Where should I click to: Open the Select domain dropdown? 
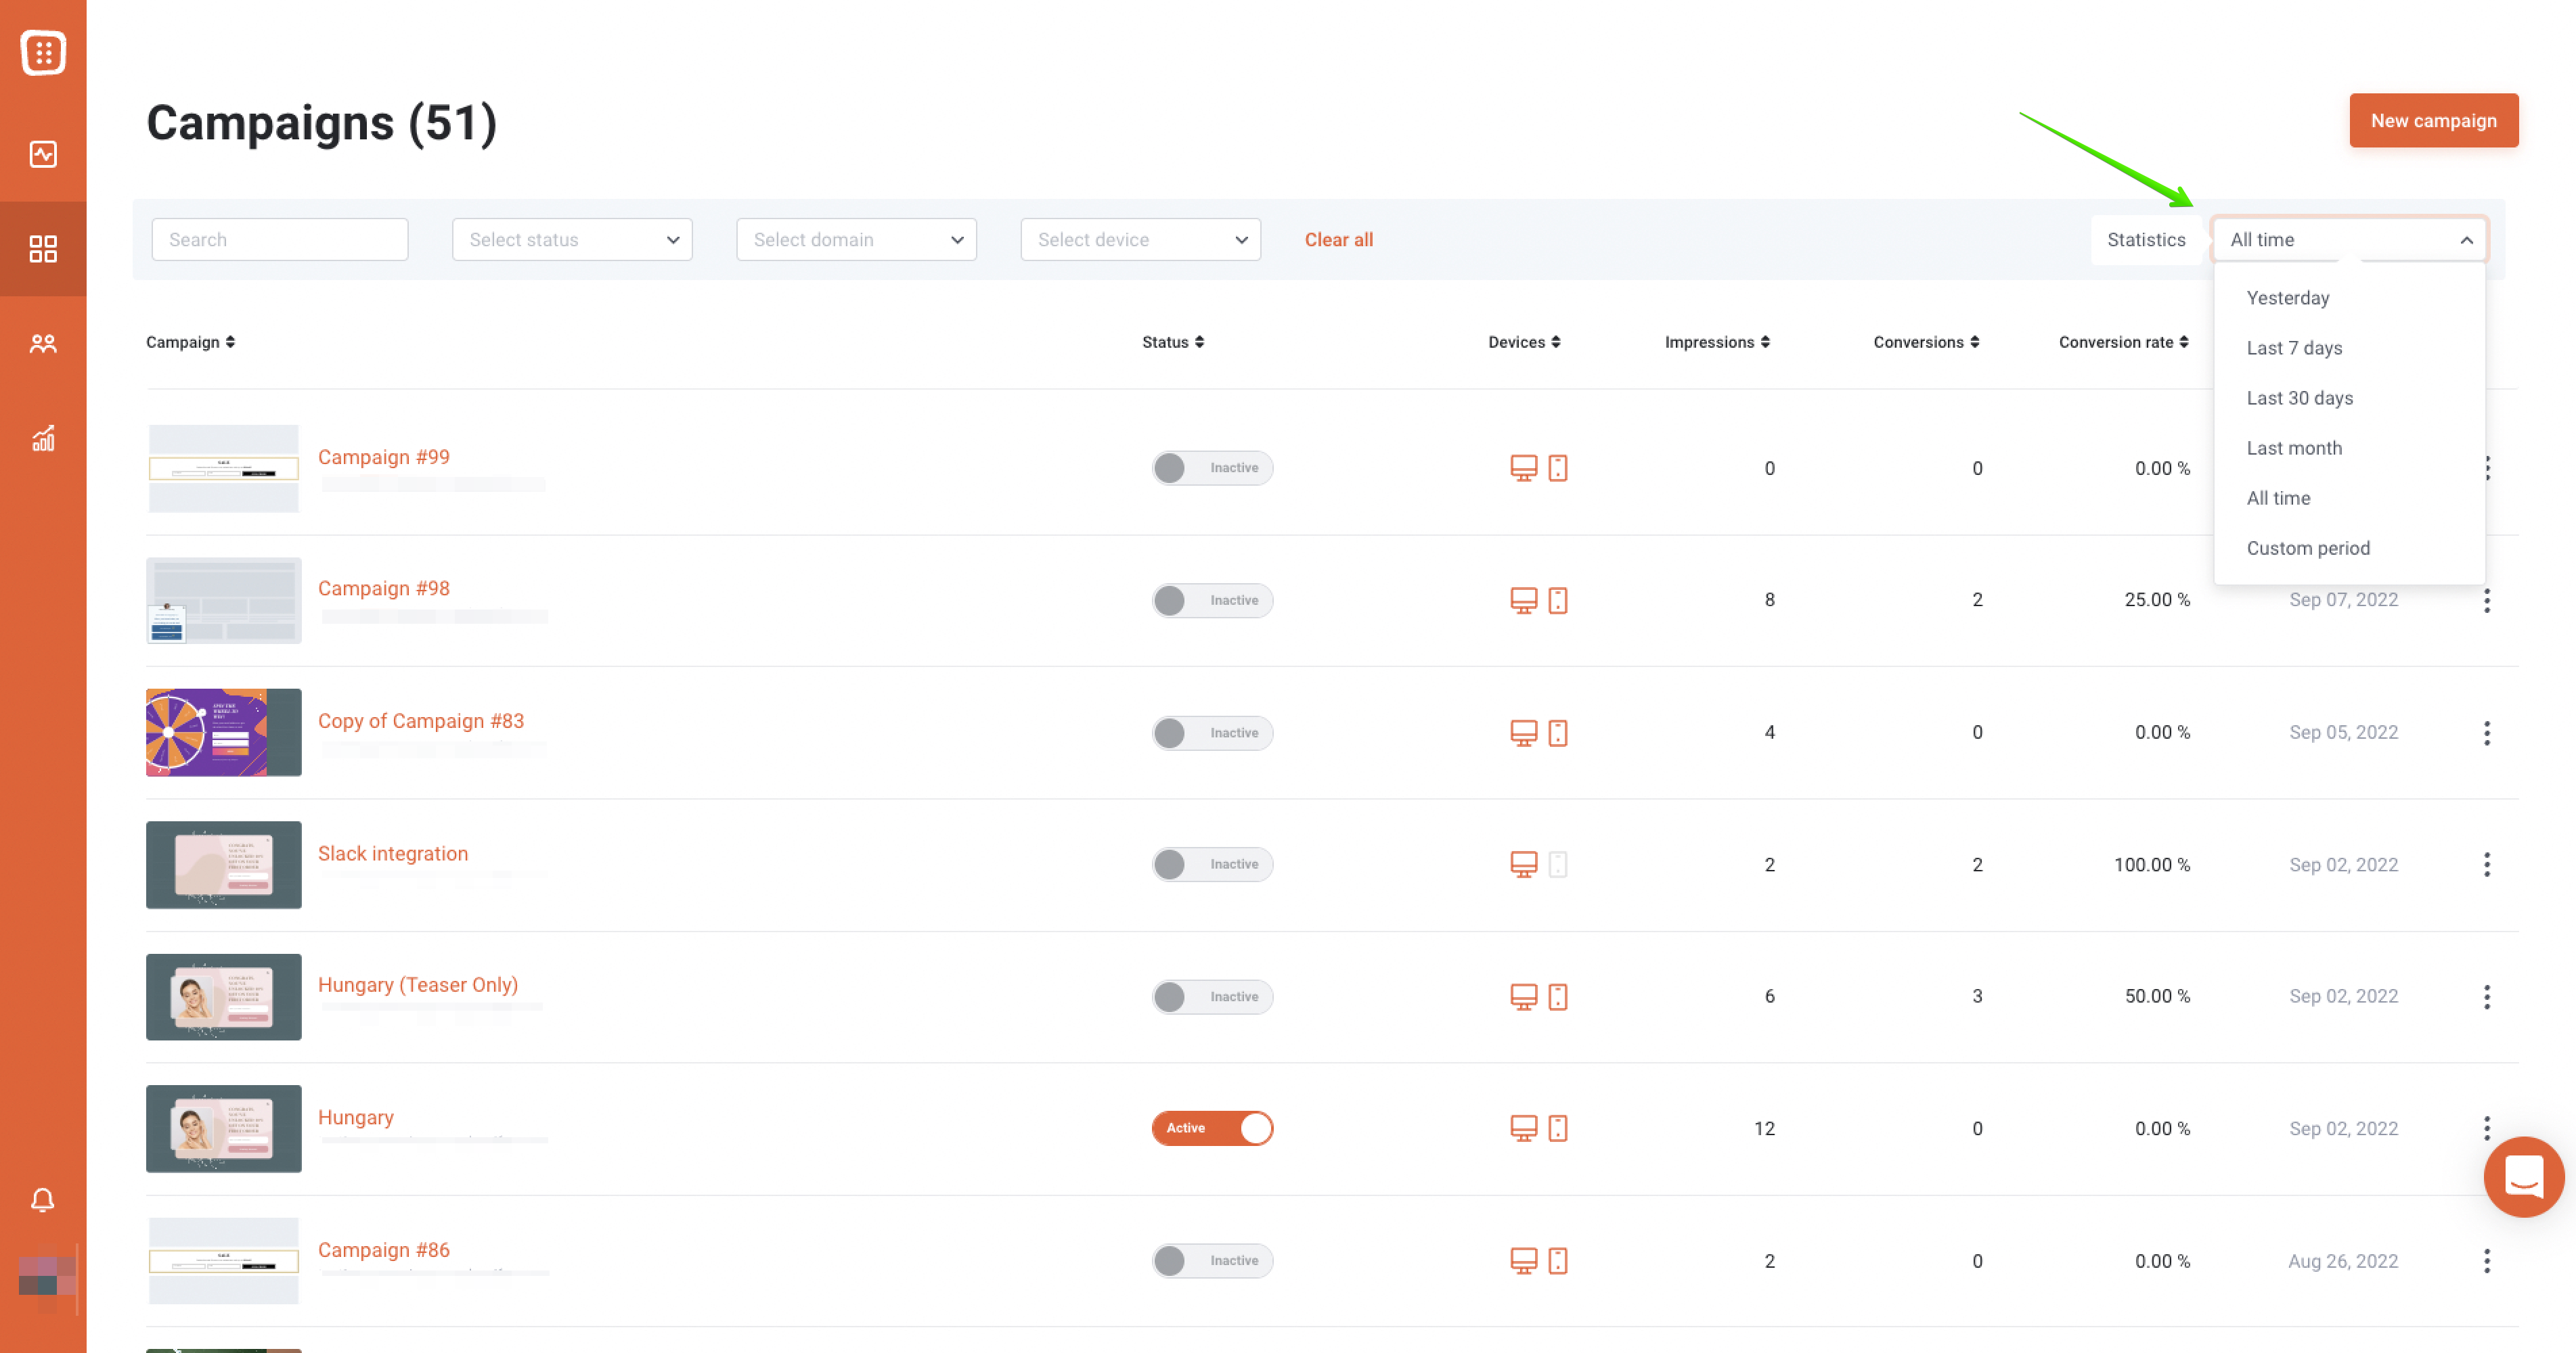(x=856, y=240)
